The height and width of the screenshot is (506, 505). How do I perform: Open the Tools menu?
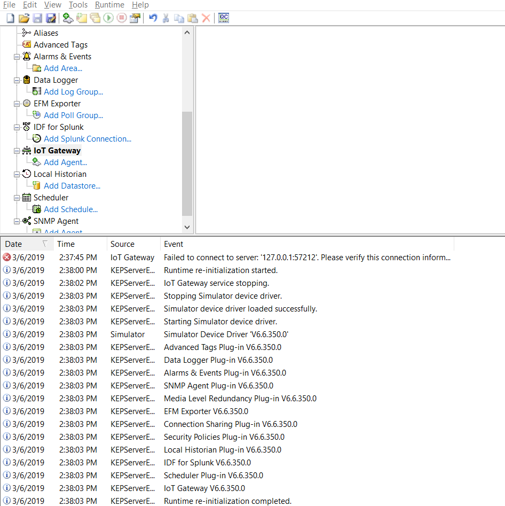coord(78,4)
